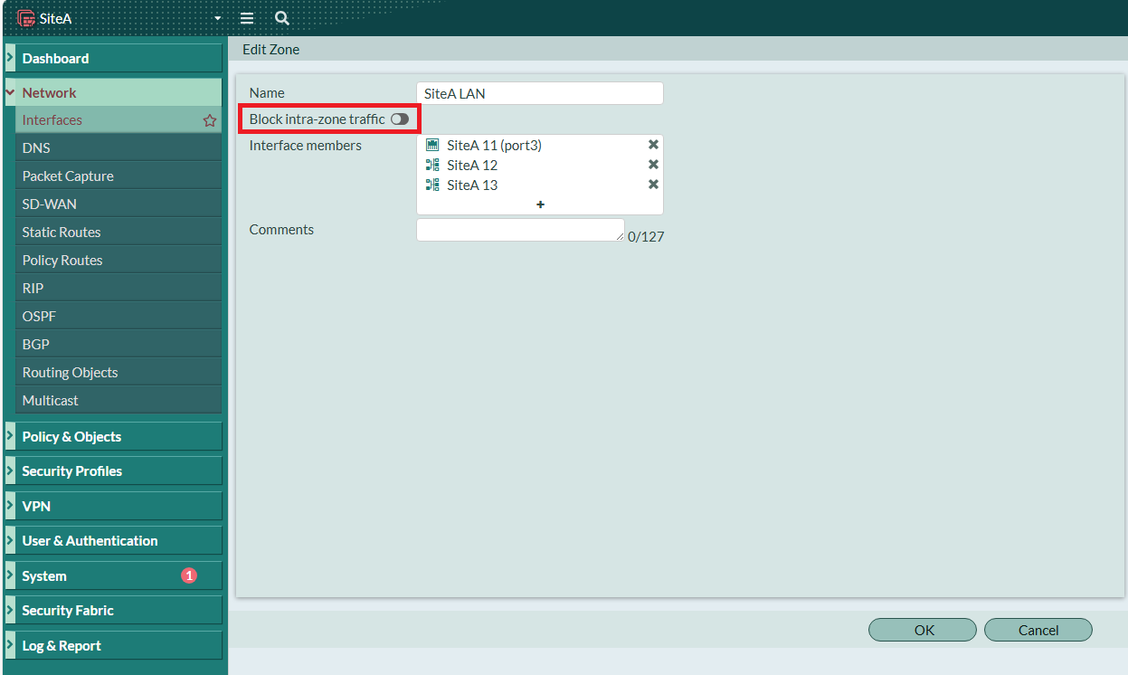Select the SiteA 13 member entry
The width and height of the screenshot is (1128, 675).
coord(540,185)
